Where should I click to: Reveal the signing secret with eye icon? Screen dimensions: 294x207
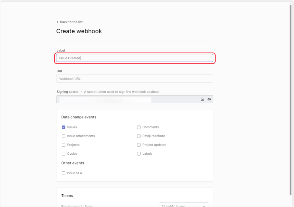pyautogui.click(x=209, y=99)
